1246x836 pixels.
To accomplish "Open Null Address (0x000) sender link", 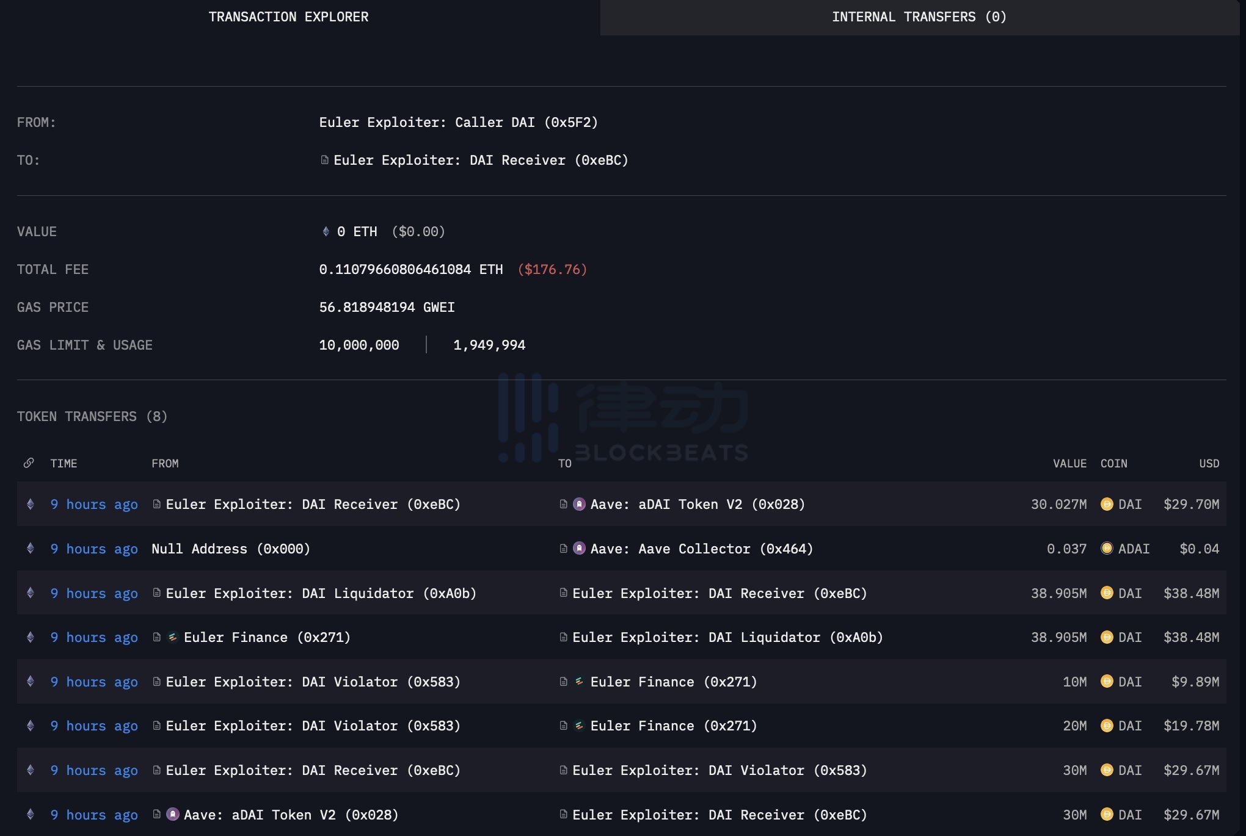I will pyautogui.click(x=230, y=549).
